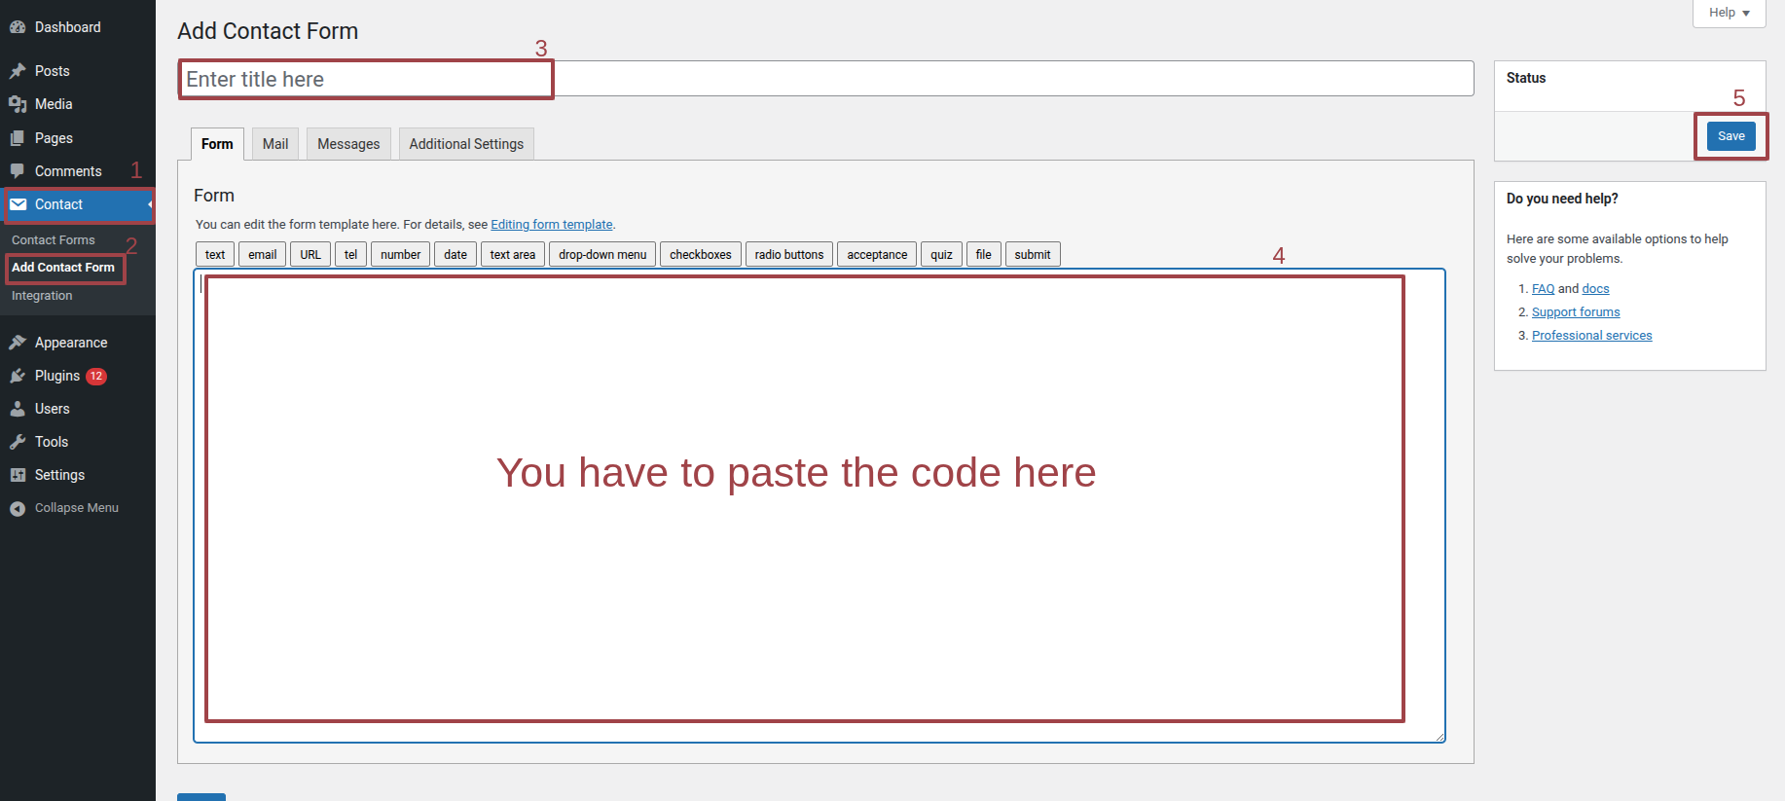1785x801 pixels.
Task: Click the Support forums link
Action: (1575, 312)
